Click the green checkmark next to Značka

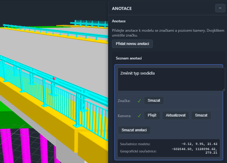[x=139, y=101]
